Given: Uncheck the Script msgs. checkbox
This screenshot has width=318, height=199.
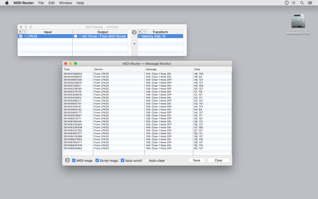Looking at the screenshot, I should tap(97, 160).
